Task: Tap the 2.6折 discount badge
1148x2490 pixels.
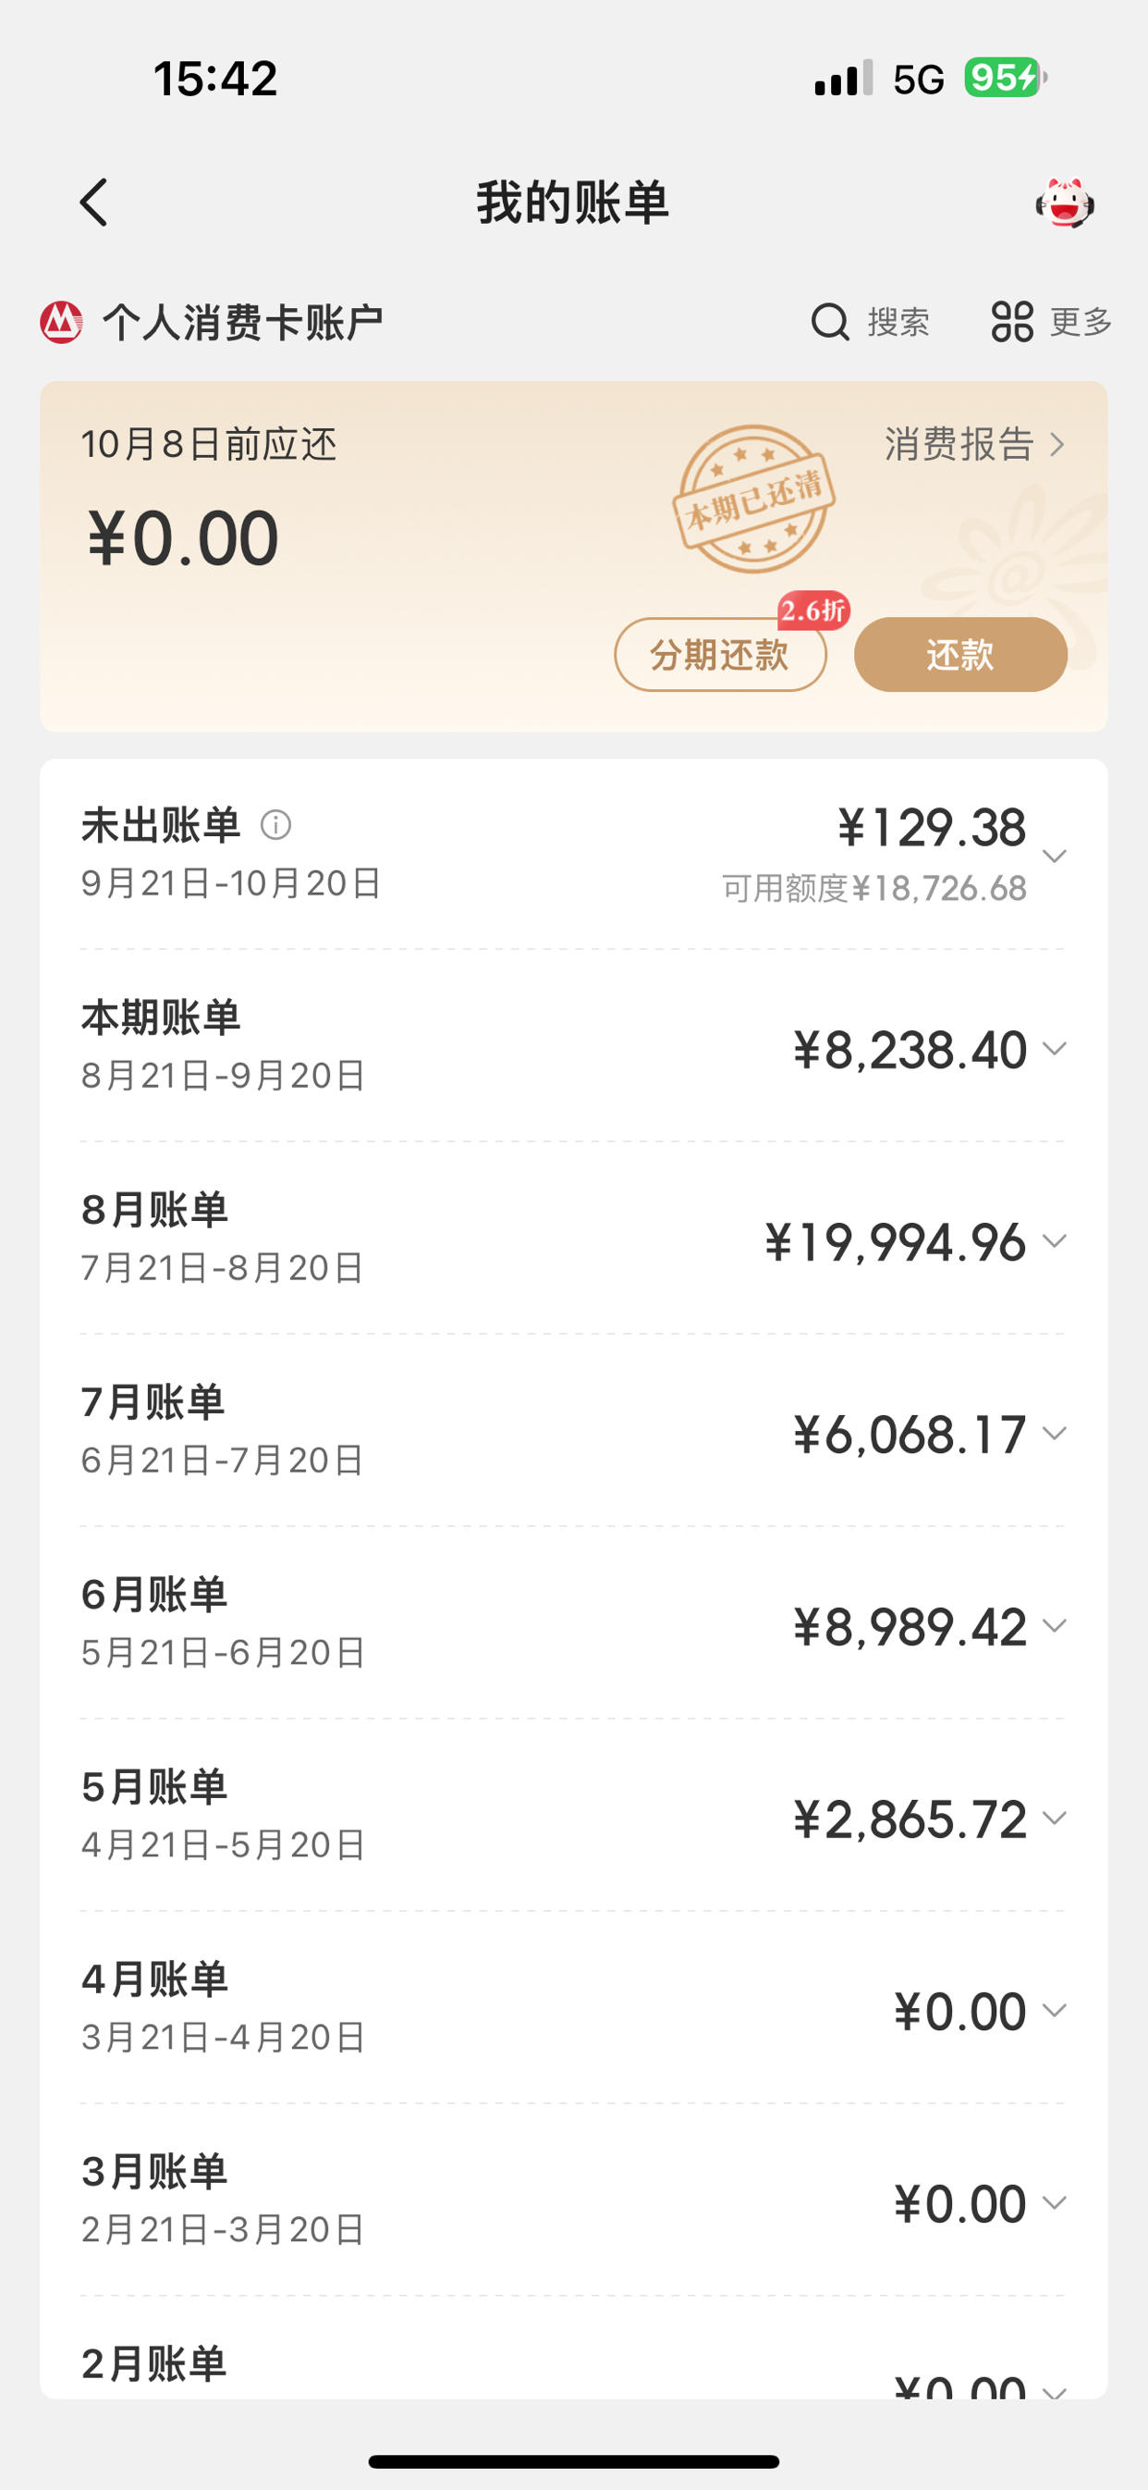Action: point(813,610)
